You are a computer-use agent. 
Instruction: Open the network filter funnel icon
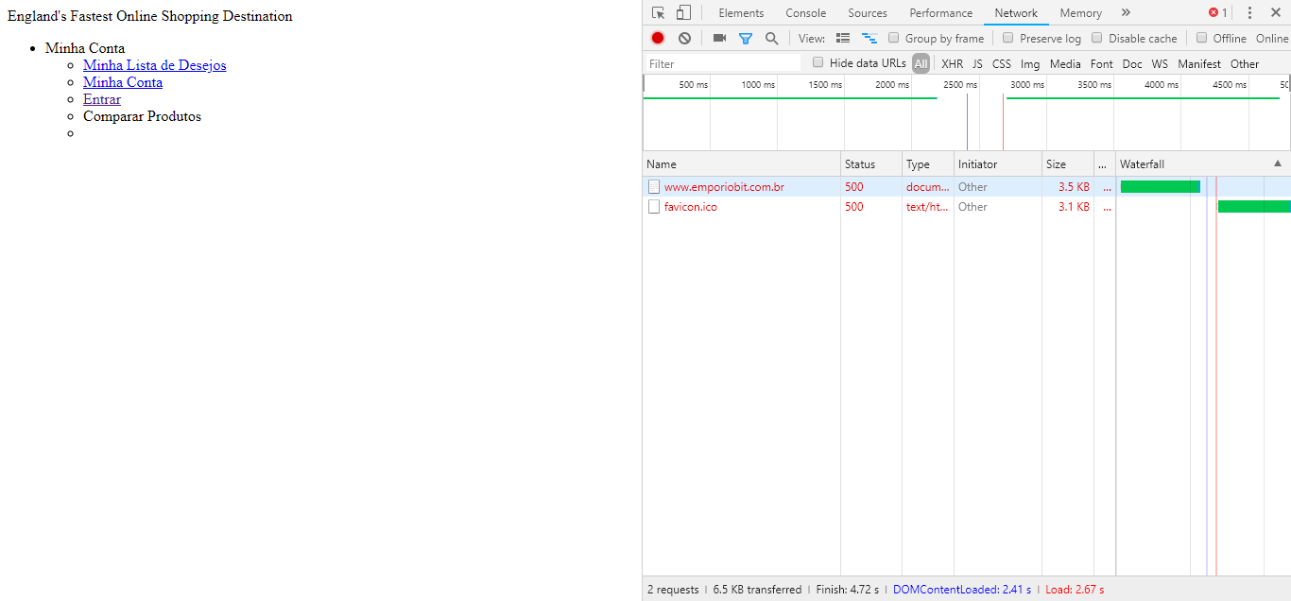tap(746, 38)
